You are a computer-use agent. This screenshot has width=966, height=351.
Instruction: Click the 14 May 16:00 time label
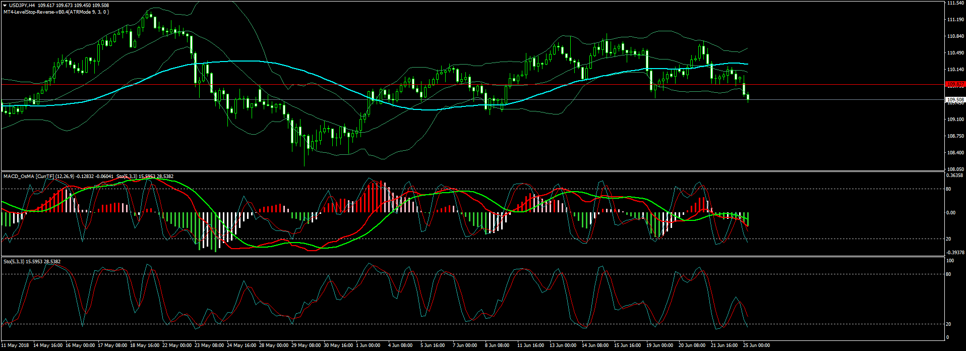click(48, 345)
